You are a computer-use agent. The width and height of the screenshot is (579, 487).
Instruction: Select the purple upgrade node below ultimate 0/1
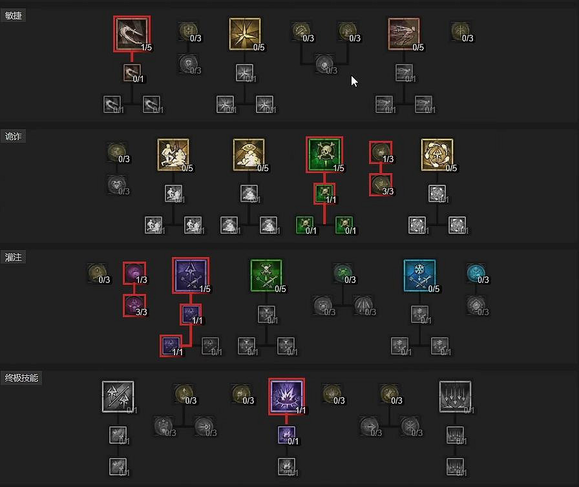pyautogui.click(x=286, y=435)
